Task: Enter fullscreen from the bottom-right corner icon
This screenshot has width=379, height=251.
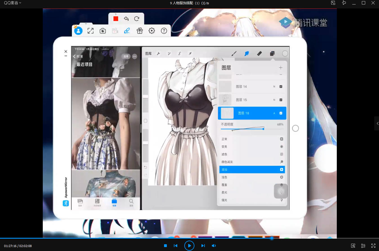Action: point(373,246)
